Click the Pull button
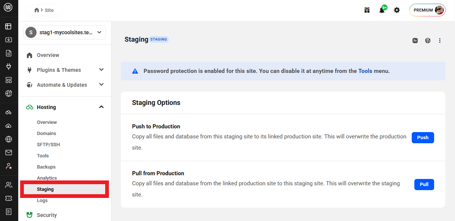 pyautogui.click(x=424, y=184)
